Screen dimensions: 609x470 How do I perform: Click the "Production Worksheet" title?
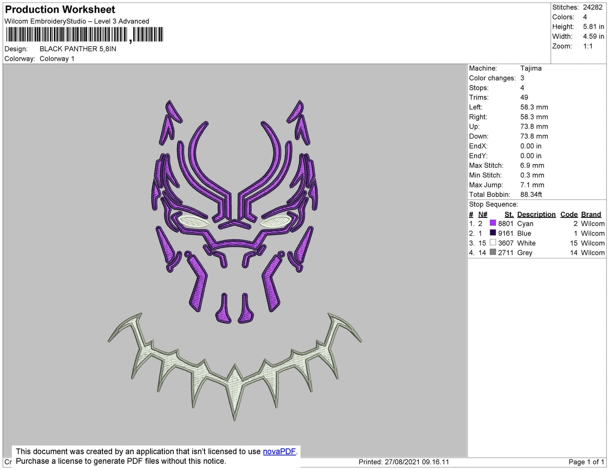[x=60, y=10]
